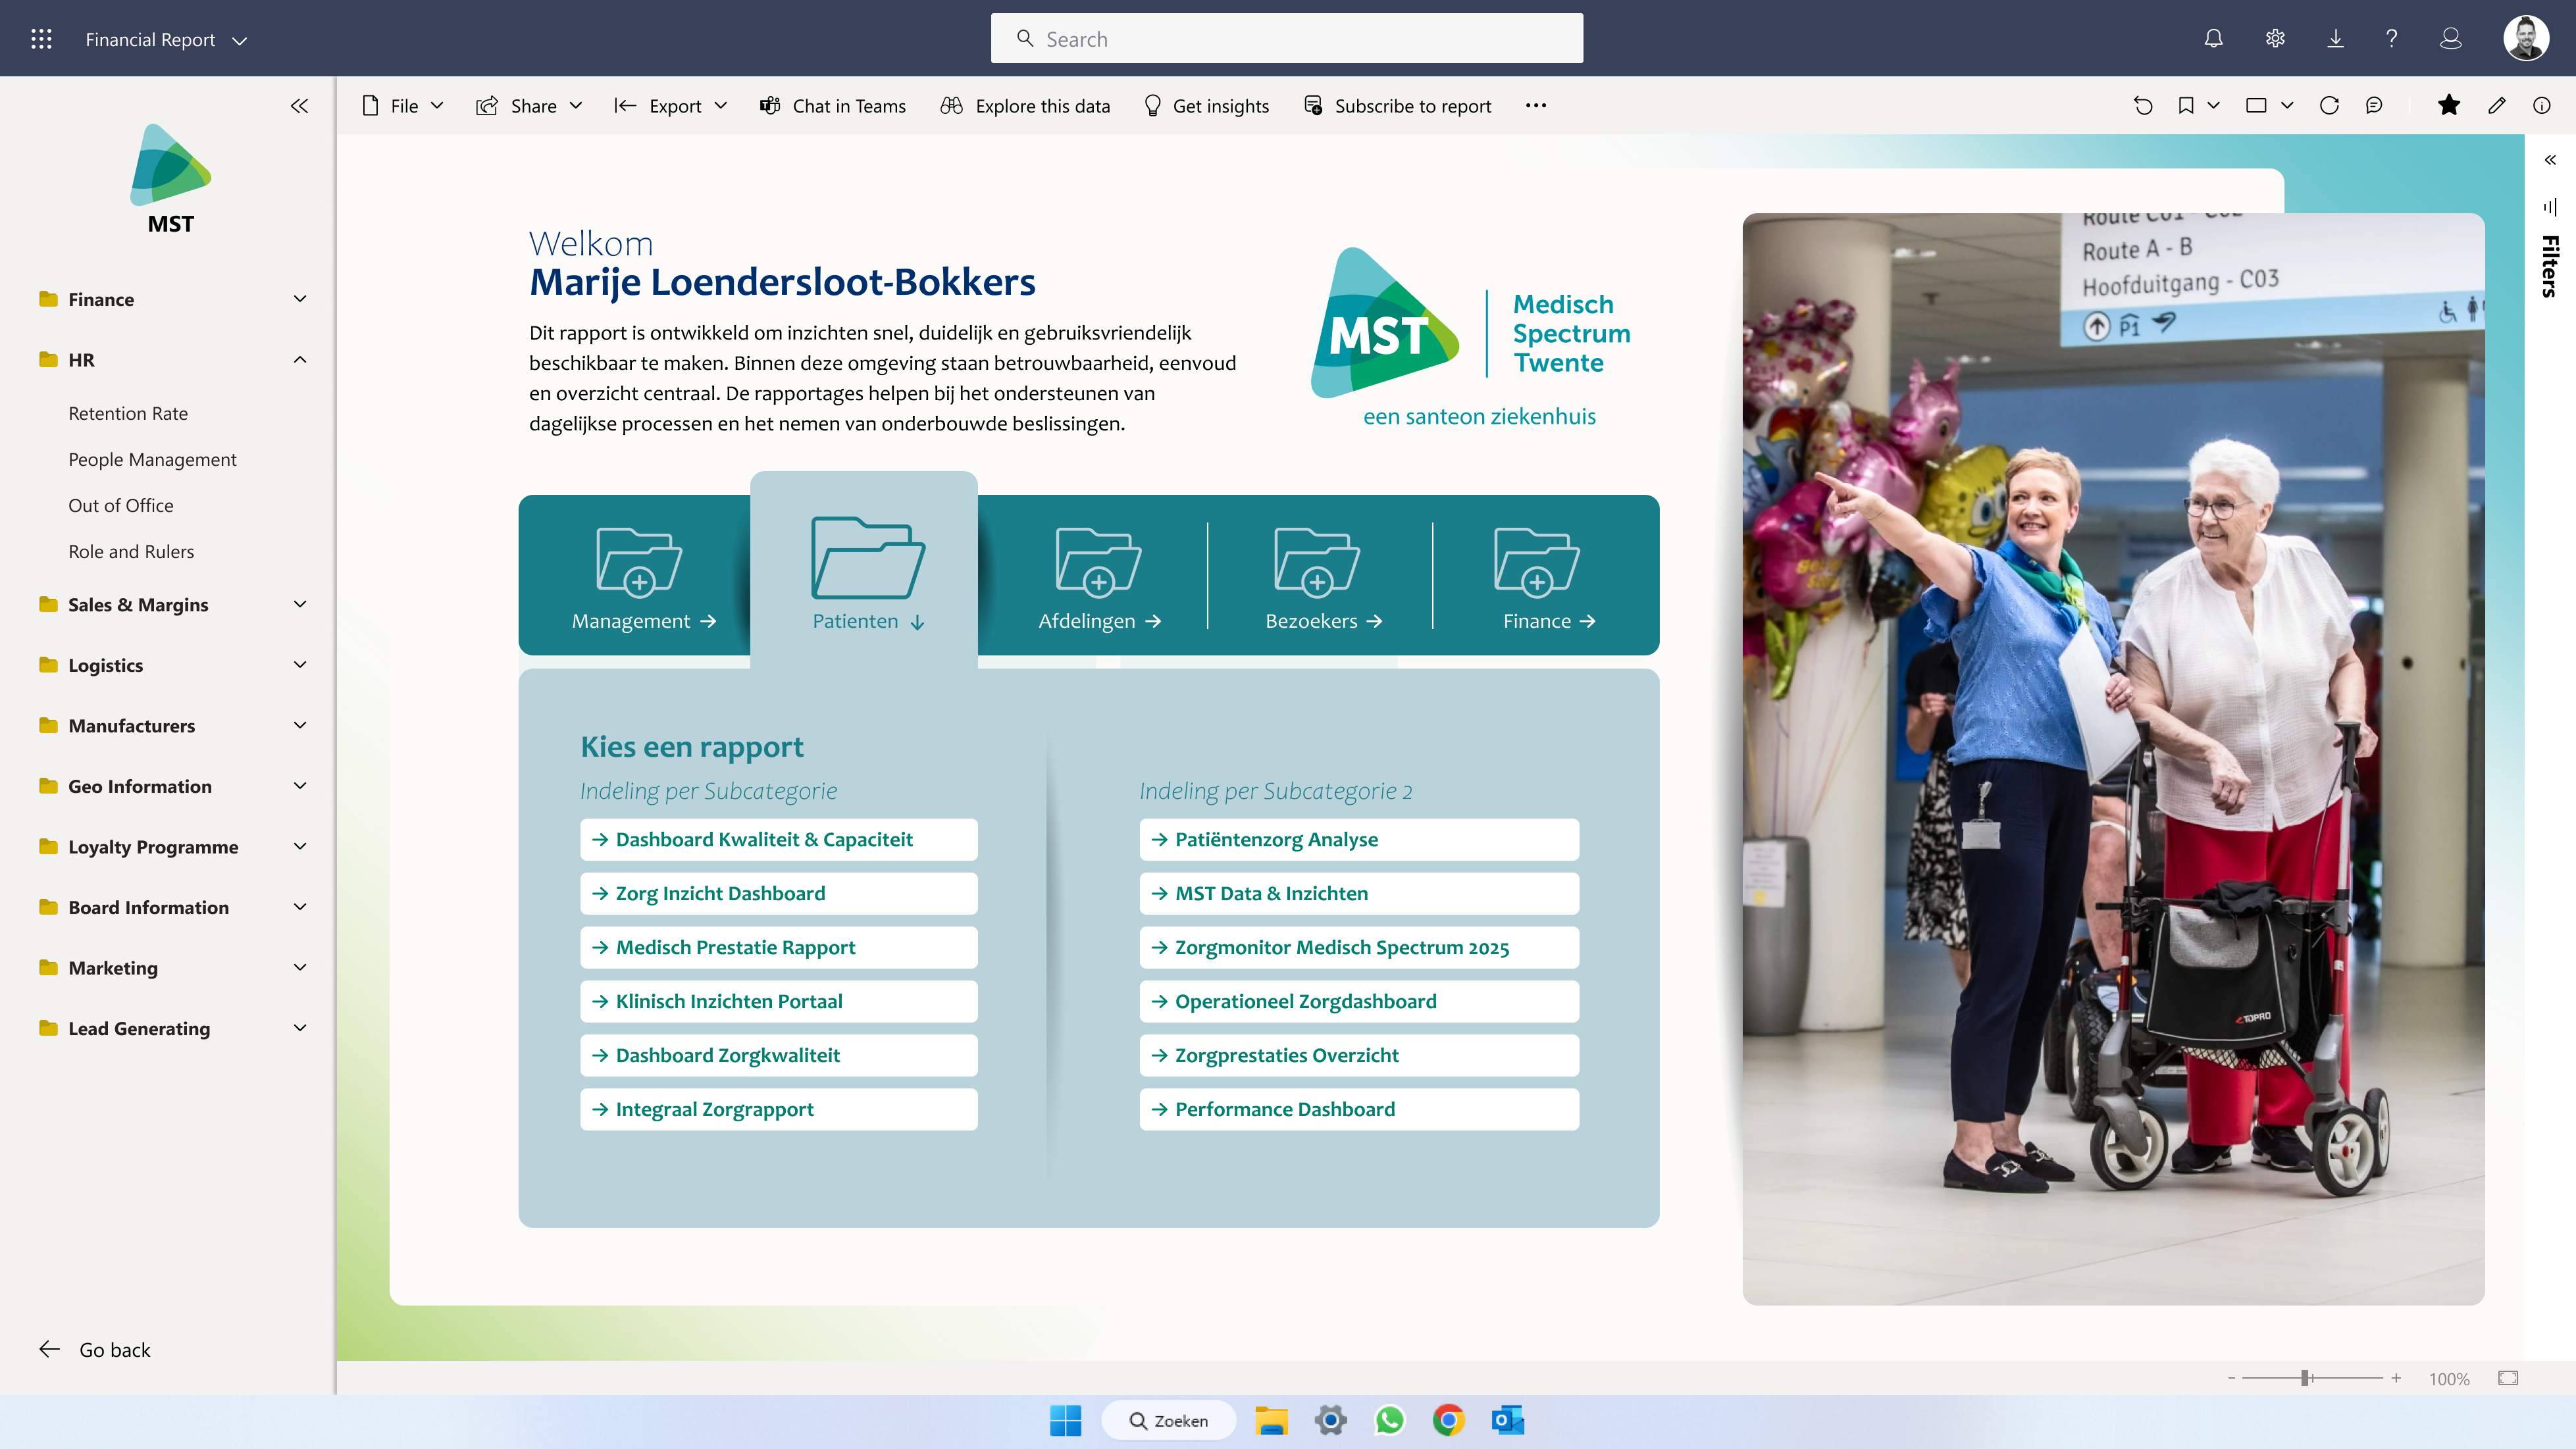Select the Management folder tab
Screen dimensions: 2576x1449
643,579
